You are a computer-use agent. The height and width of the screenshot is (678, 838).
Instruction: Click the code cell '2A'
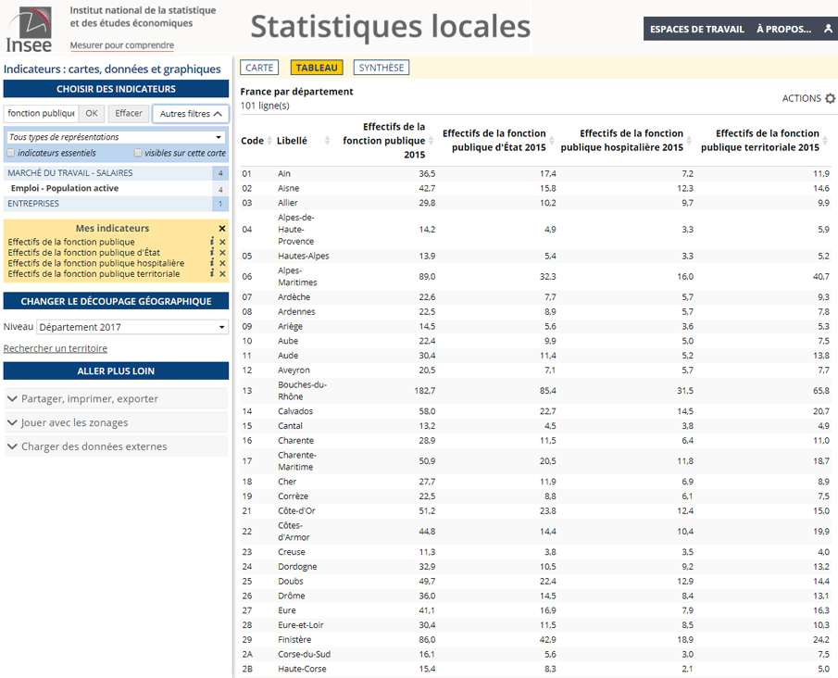(x=247, y=654)
